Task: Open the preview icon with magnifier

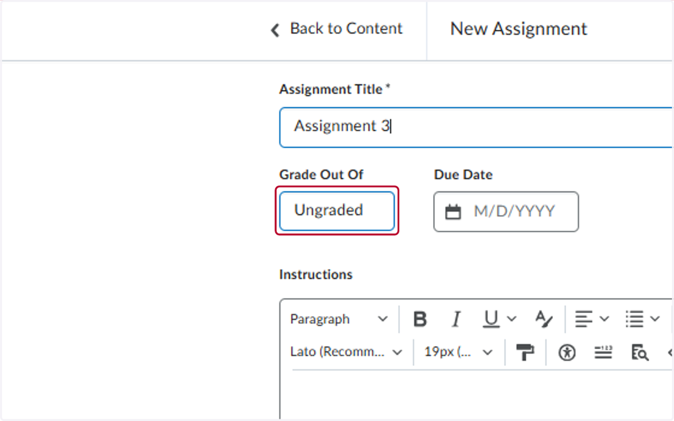Action: 640,353
